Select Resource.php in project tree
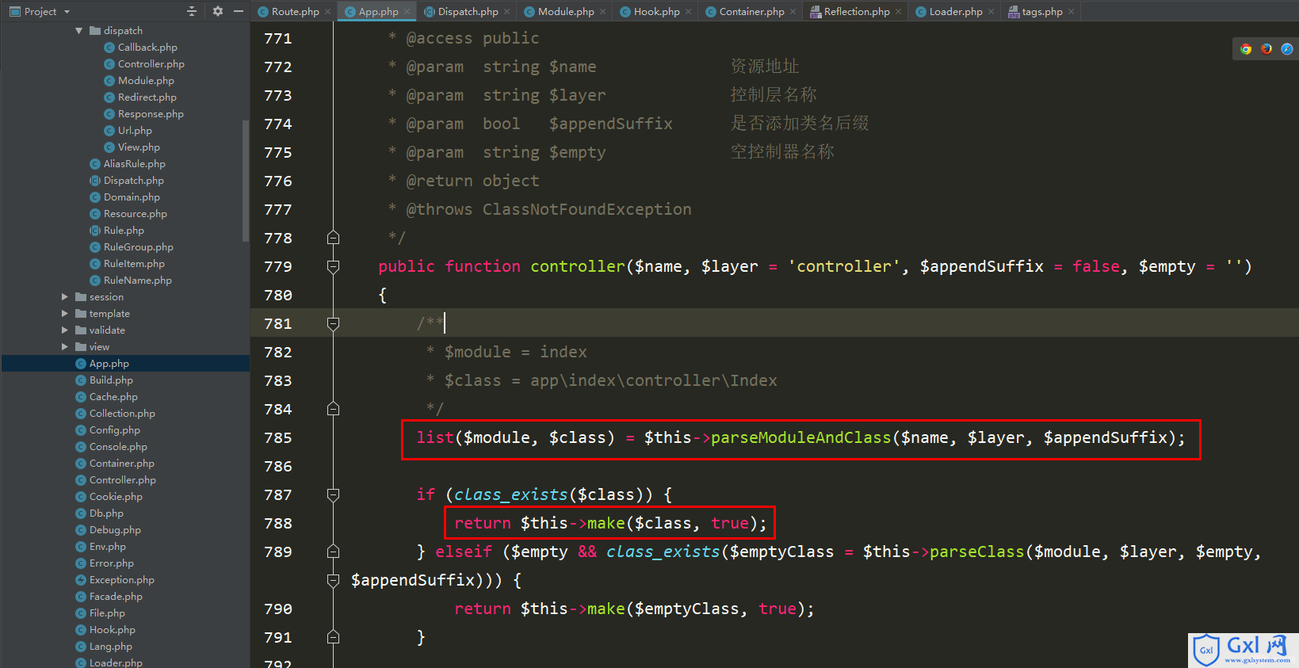 [x=135, y=214]
